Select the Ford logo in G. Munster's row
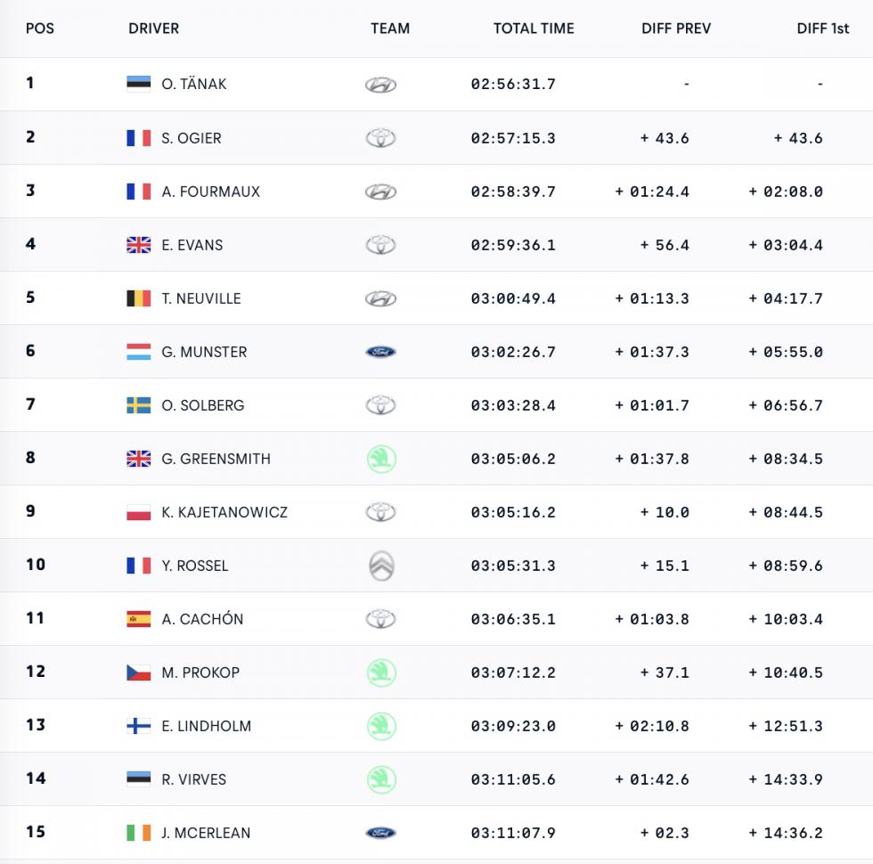 point(381,352)
